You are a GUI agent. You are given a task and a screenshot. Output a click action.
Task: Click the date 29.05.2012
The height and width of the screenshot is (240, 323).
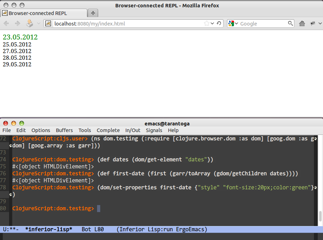click(x=17, y=64)
